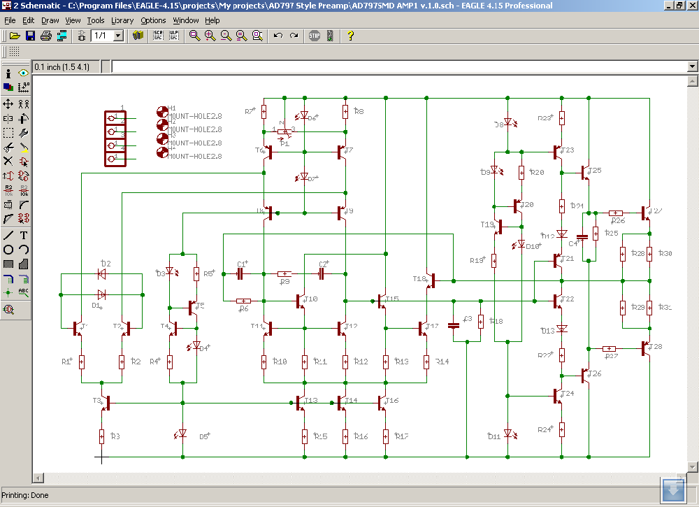
Task: Select the Rectangle tool
Action: (8, 264)
